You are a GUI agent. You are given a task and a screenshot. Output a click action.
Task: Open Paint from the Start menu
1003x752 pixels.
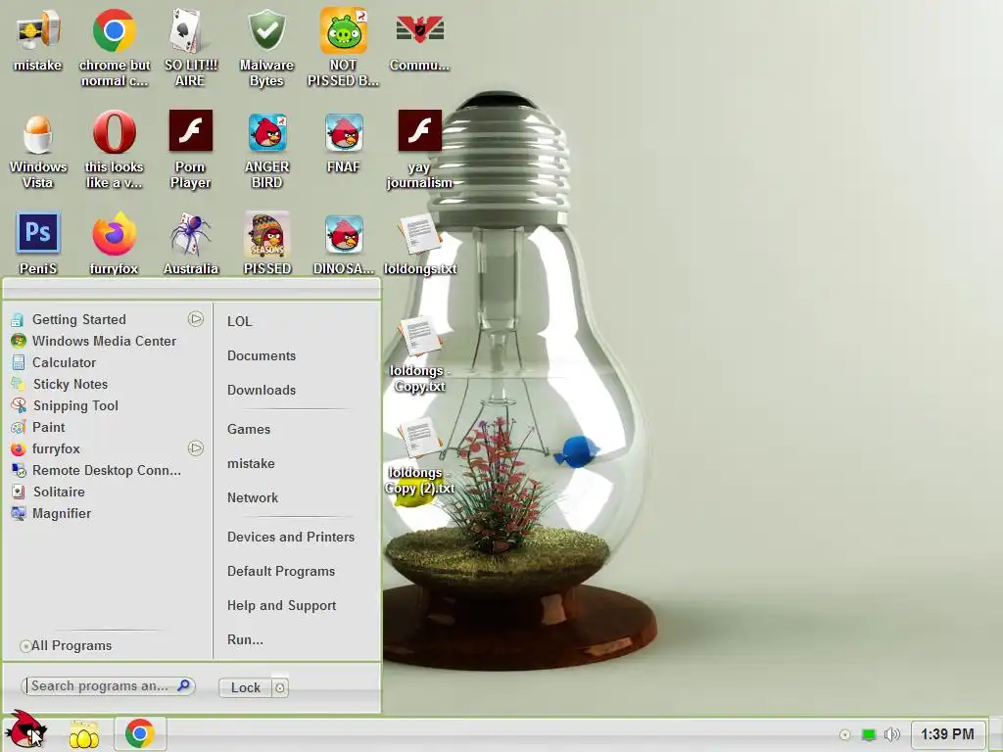[x=106, y=427]
